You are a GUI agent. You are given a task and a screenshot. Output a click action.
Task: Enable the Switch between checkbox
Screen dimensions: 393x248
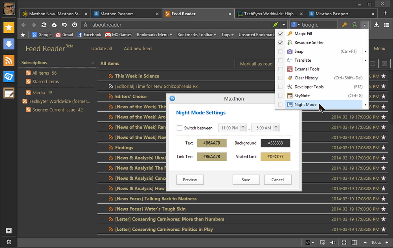click(180, 128)
